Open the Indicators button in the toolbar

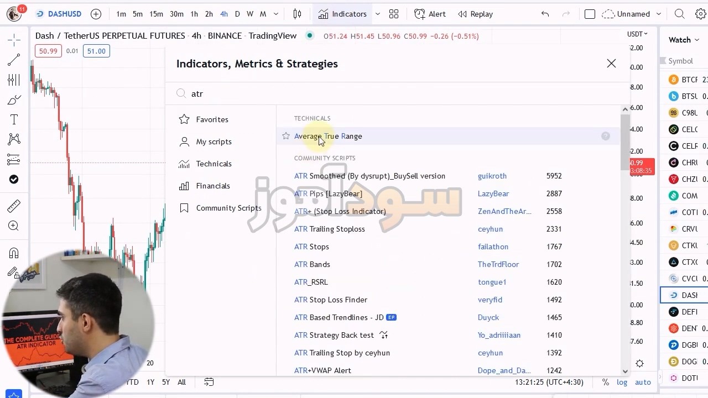coord(342,14)
